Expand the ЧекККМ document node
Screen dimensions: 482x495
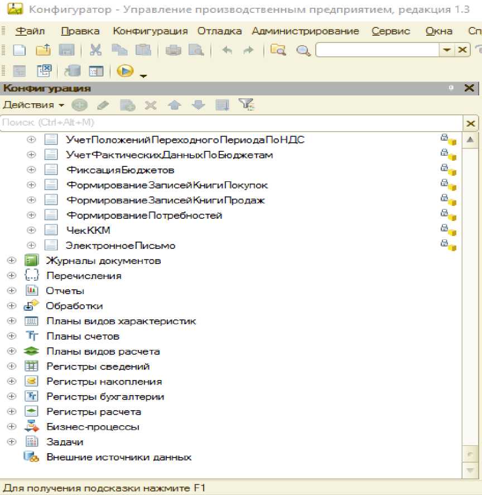click(31, 230)
